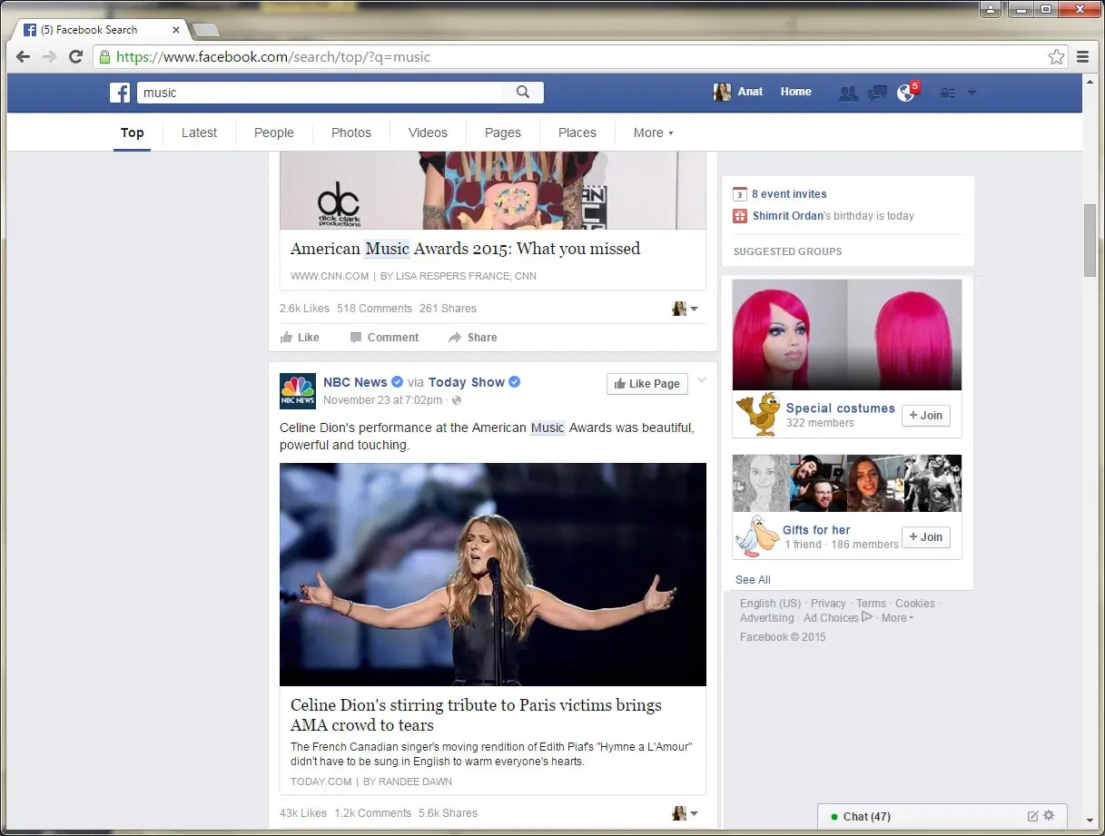Open the Chat (47) bar
Screen dimensions: 1105x836
click(867, 816)
